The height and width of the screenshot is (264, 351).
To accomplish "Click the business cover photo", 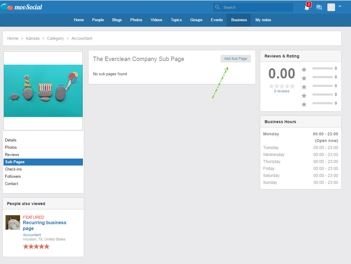I will pos(43,91).
